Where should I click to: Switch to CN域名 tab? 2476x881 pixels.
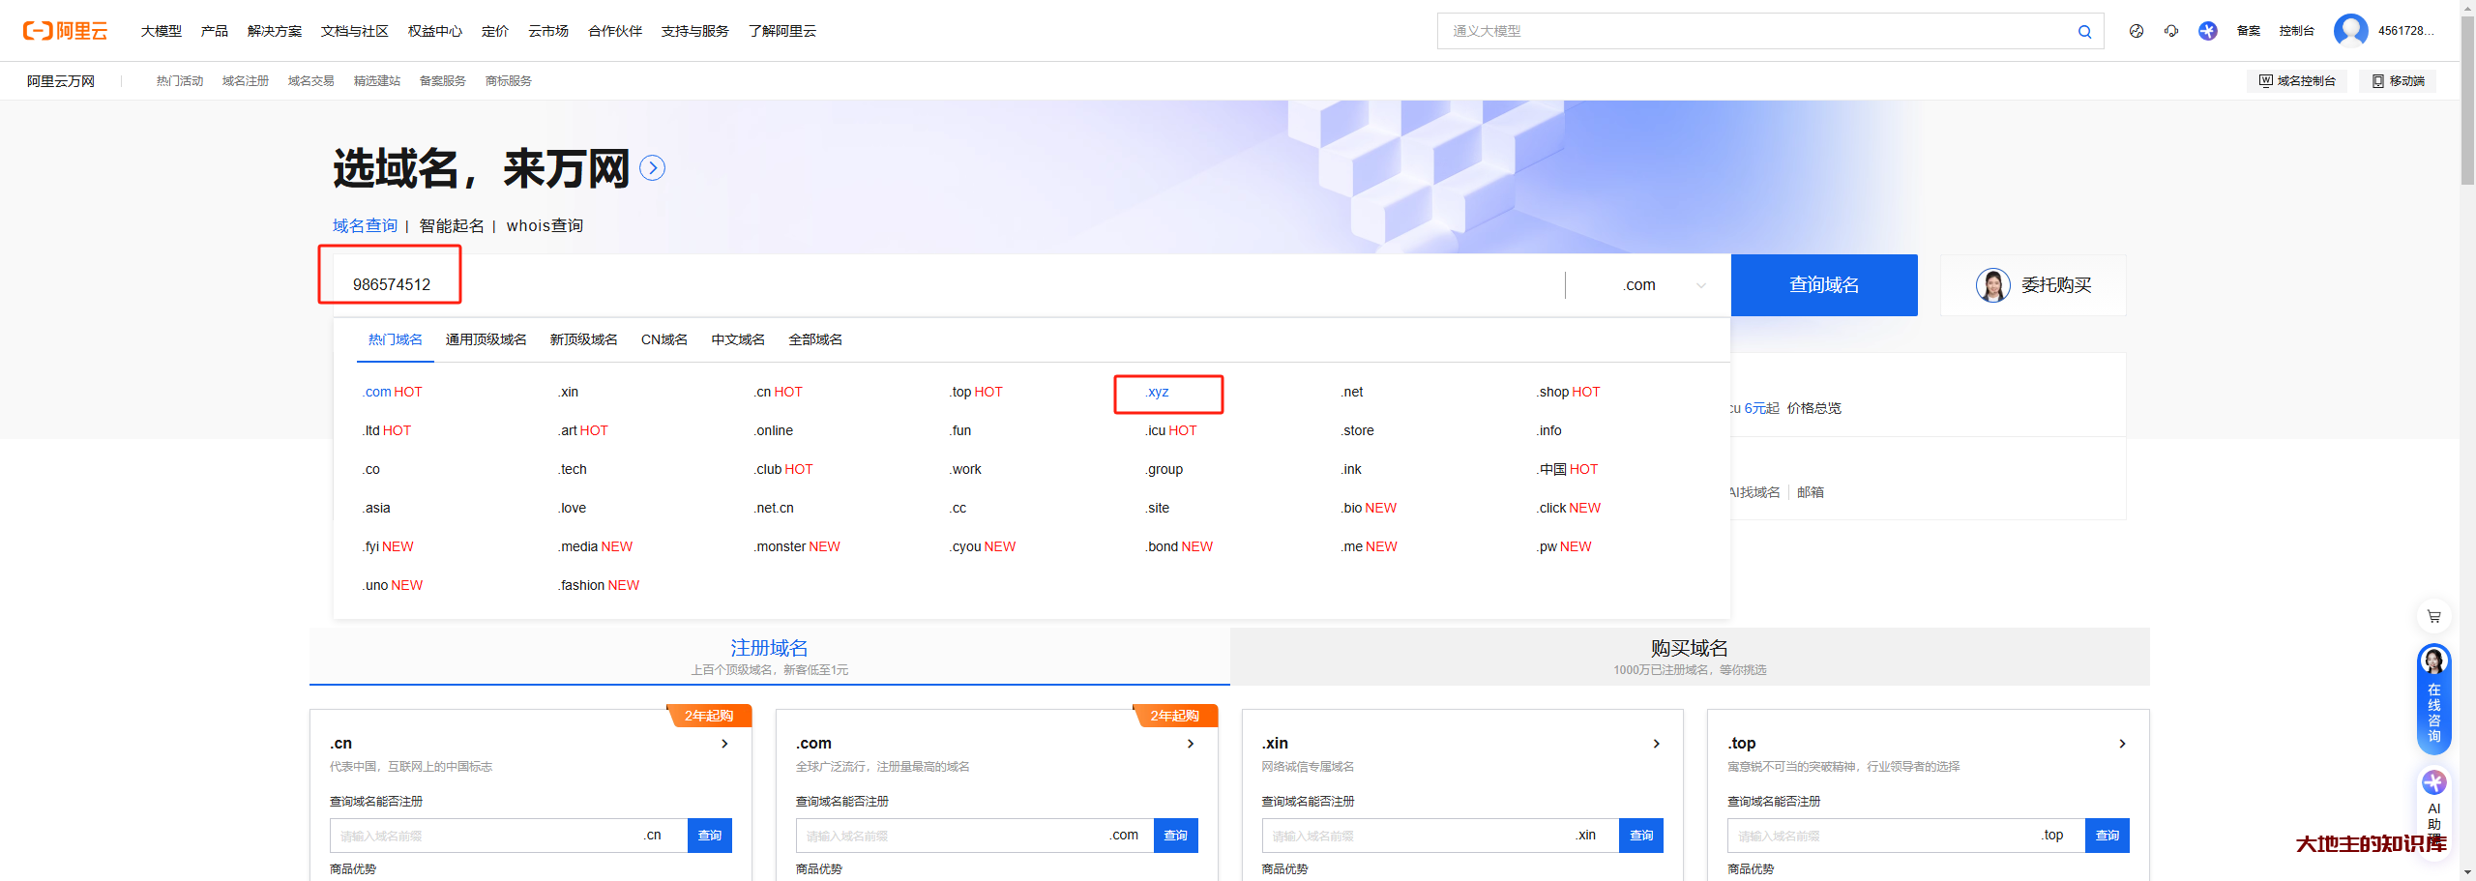pyautogui.click(x=664, y=339)
